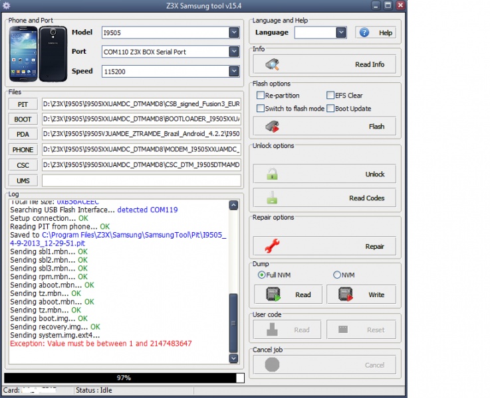Screen dimensions: 490x398
Task: Click the green padlock Unlock icon
Action: tap(272, 174)
